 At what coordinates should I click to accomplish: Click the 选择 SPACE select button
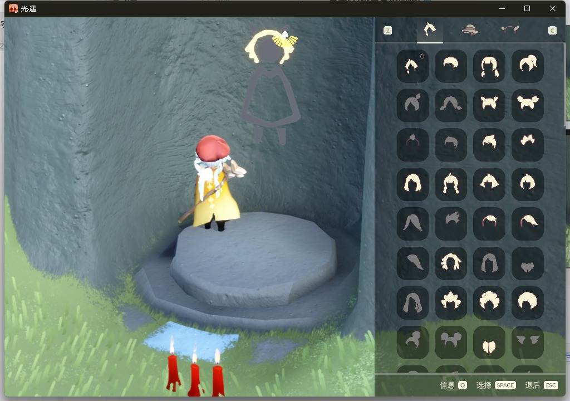[496, 385]
